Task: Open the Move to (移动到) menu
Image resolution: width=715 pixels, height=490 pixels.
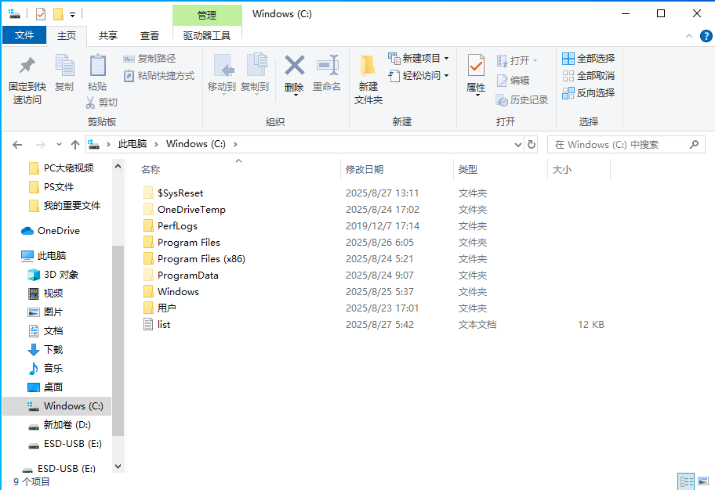Action: coord(222,75)
